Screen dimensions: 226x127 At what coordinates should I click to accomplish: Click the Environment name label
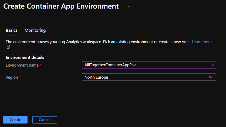(22, 65)
